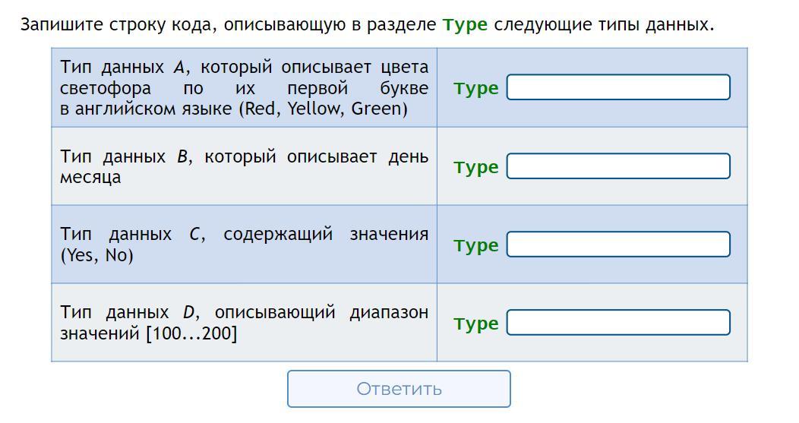Click the Type label in the day-of-month row
Image resolution: width=799 pixels, height=423 pixels.
click(475, 167)
